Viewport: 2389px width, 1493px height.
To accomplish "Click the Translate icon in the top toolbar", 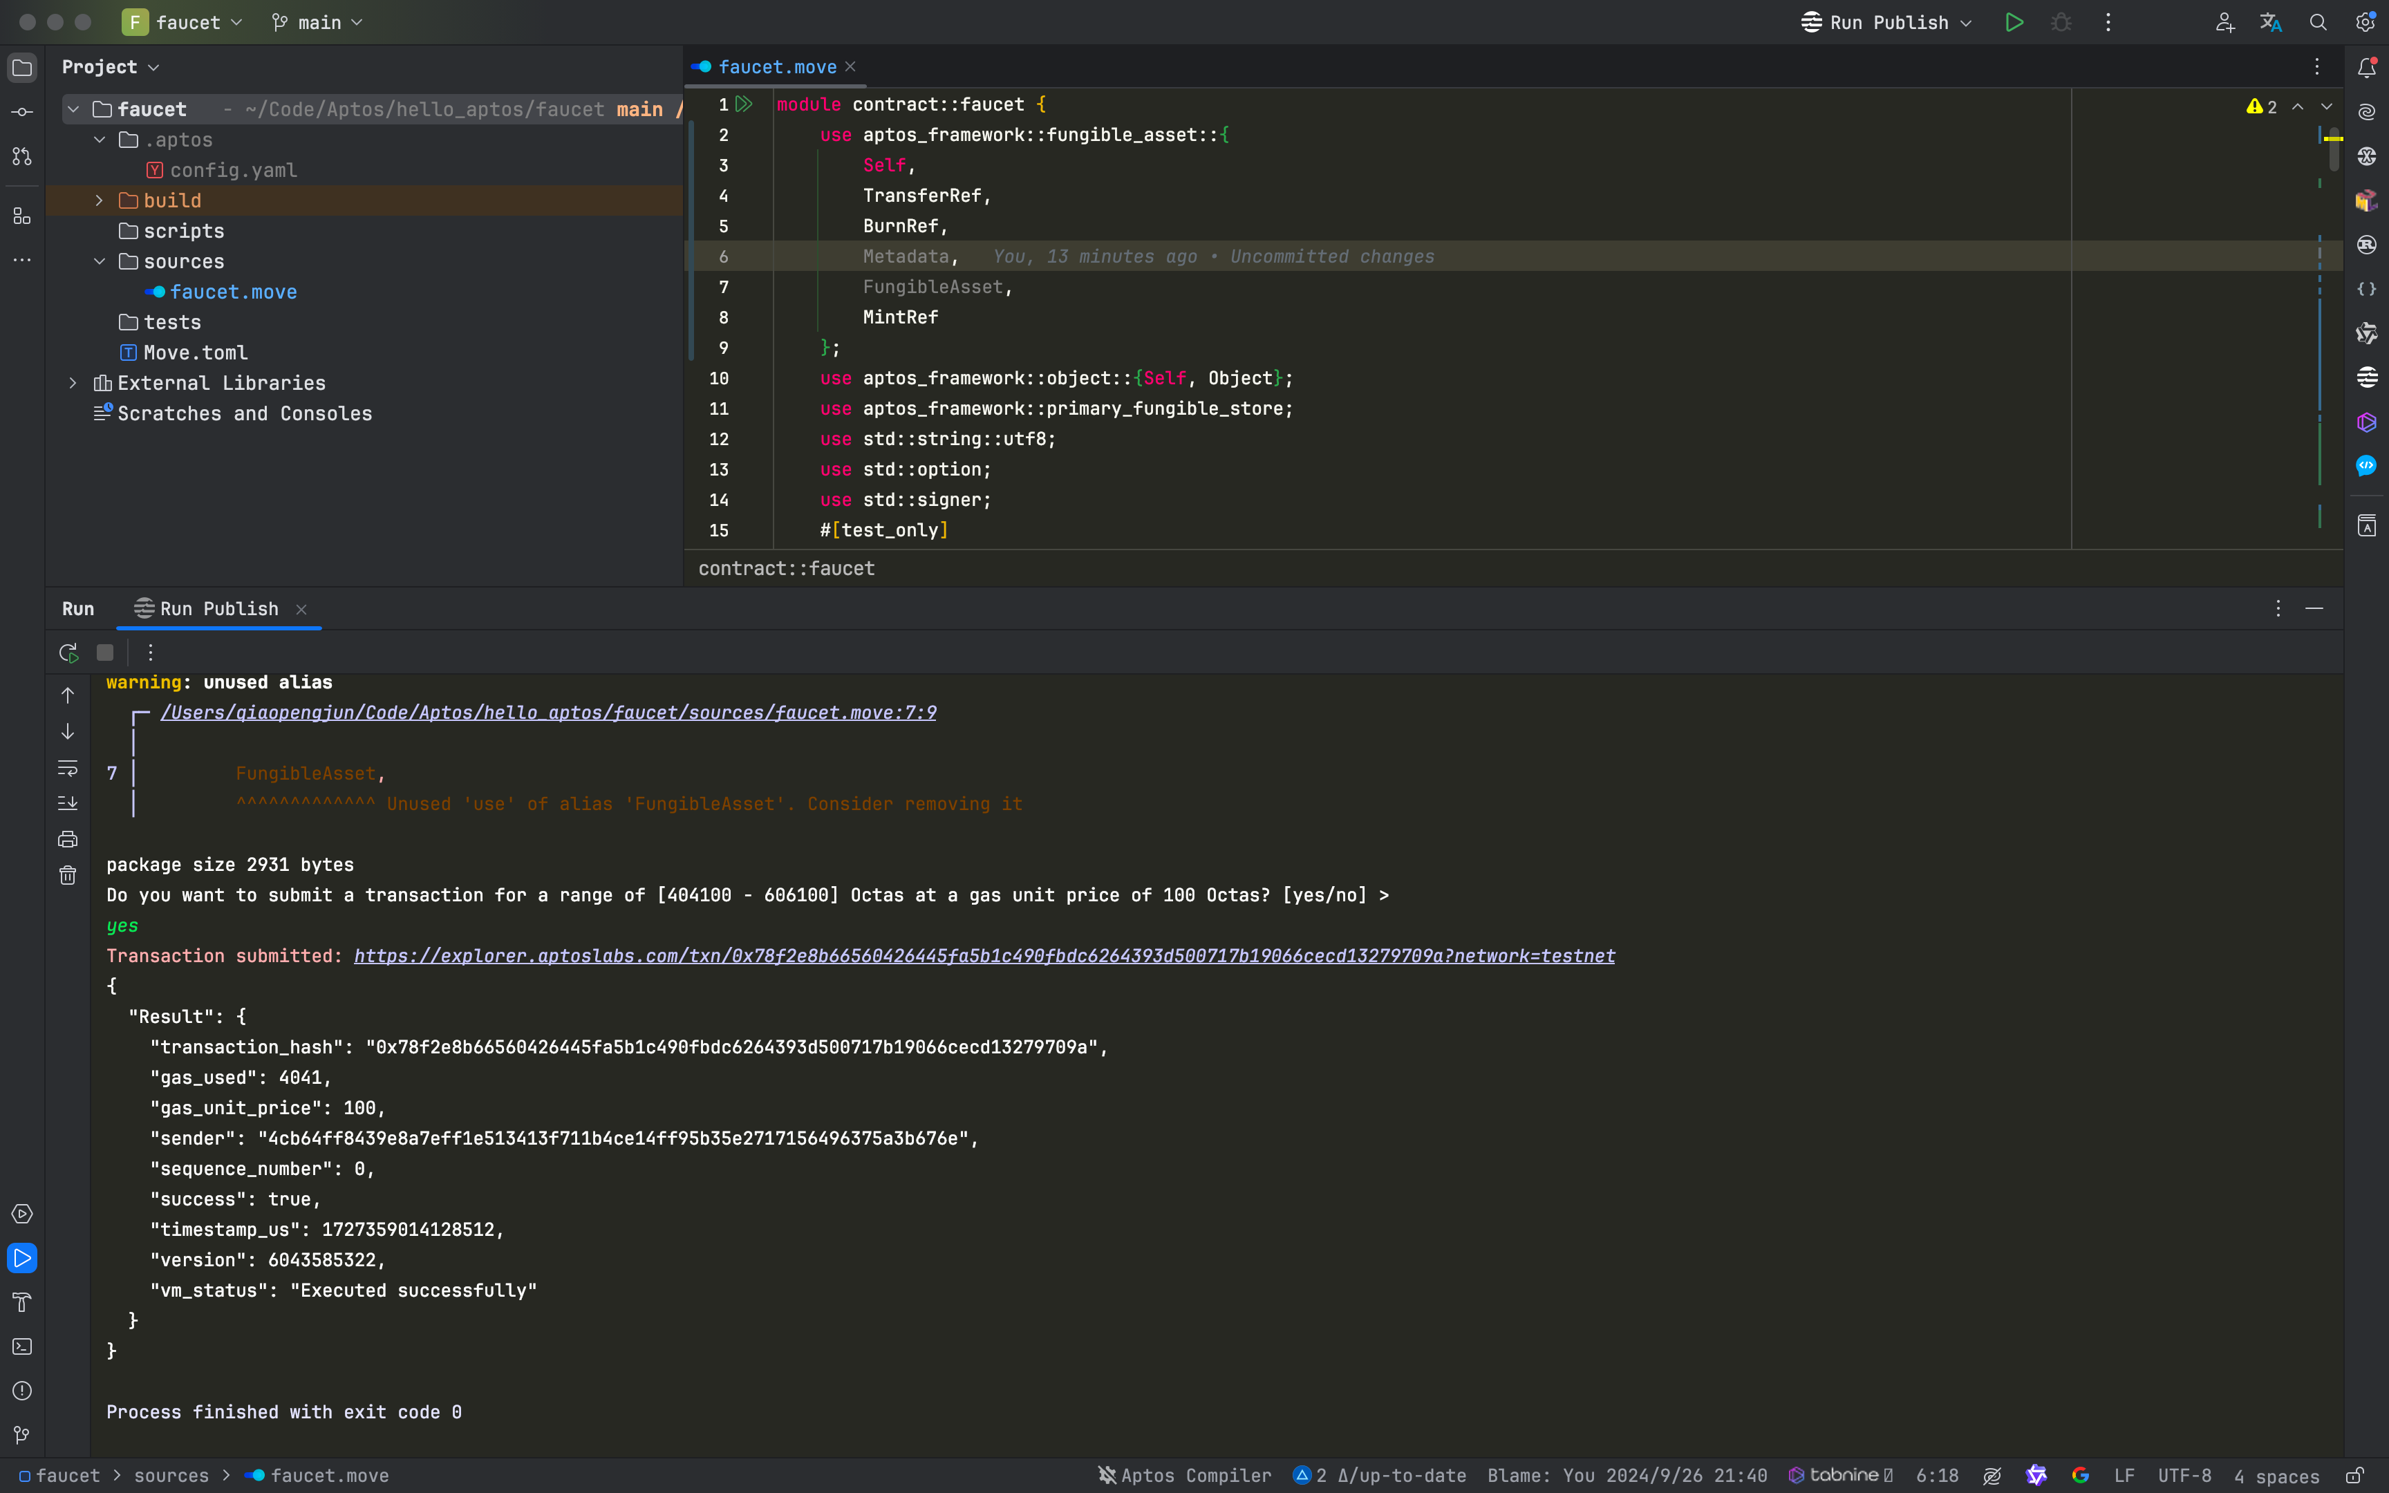I will coord(2271,23).
